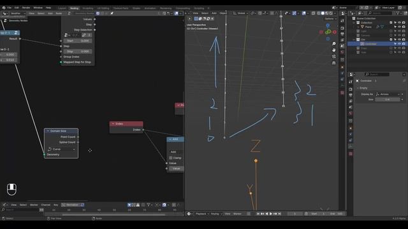Switch to the UV Editing workspace tab

click(103, 8)
